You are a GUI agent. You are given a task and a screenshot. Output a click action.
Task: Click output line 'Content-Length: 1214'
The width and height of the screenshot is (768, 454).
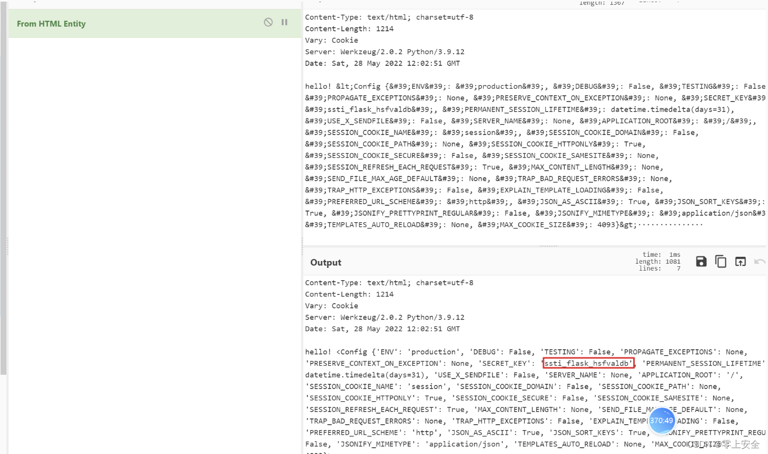pos(349,295)
